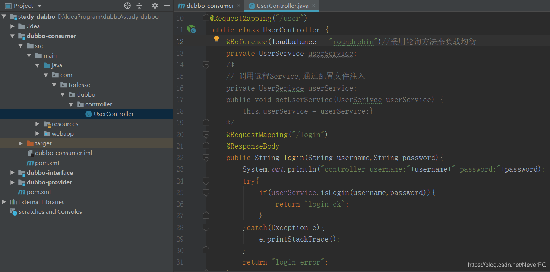Viewport: 550px width, 272px height.
Task: Close the dubbo-consumer tab
Action: coord(239,6)
